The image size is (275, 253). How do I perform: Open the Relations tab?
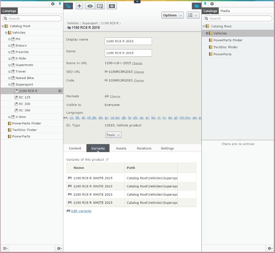(x=144, y=148)
